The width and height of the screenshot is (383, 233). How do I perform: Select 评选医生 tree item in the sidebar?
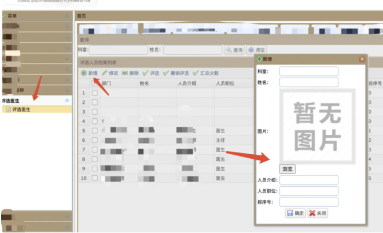[22, 109]
